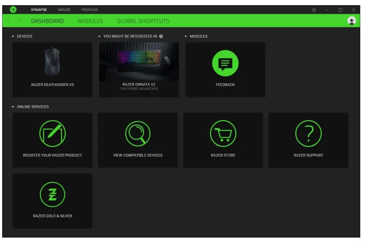Viewport: 365px width, 244px height.
Task: Open the Global Shortcuts tab
Action: 143,21
